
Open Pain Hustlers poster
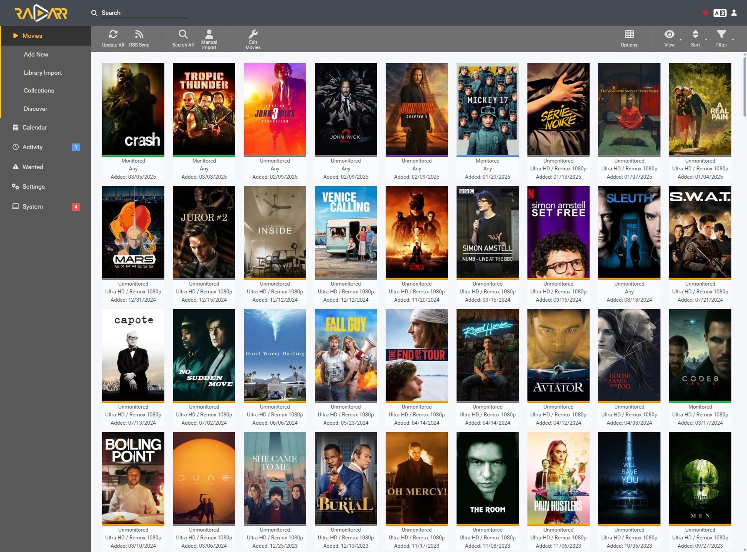[x=558, y=478]
